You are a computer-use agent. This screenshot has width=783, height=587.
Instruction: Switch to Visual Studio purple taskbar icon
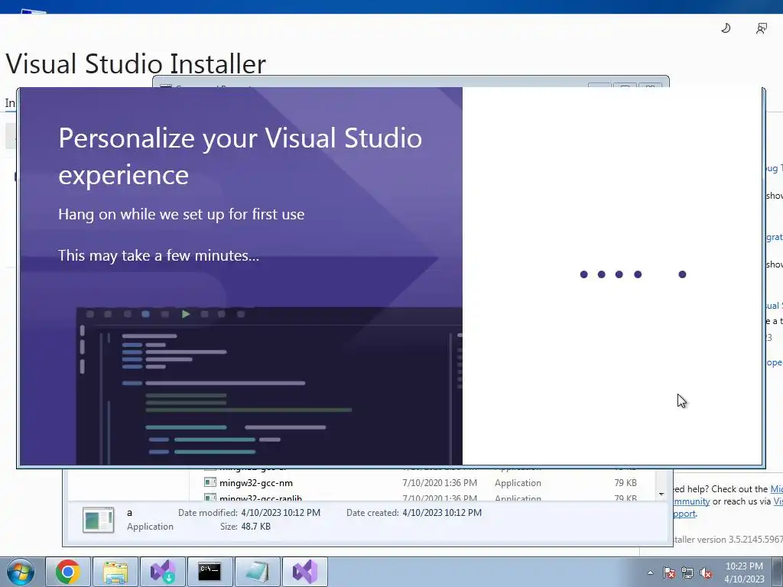coord(305,572)
